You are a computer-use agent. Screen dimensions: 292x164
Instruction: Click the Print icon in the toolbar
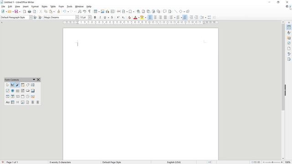point(29,11)
